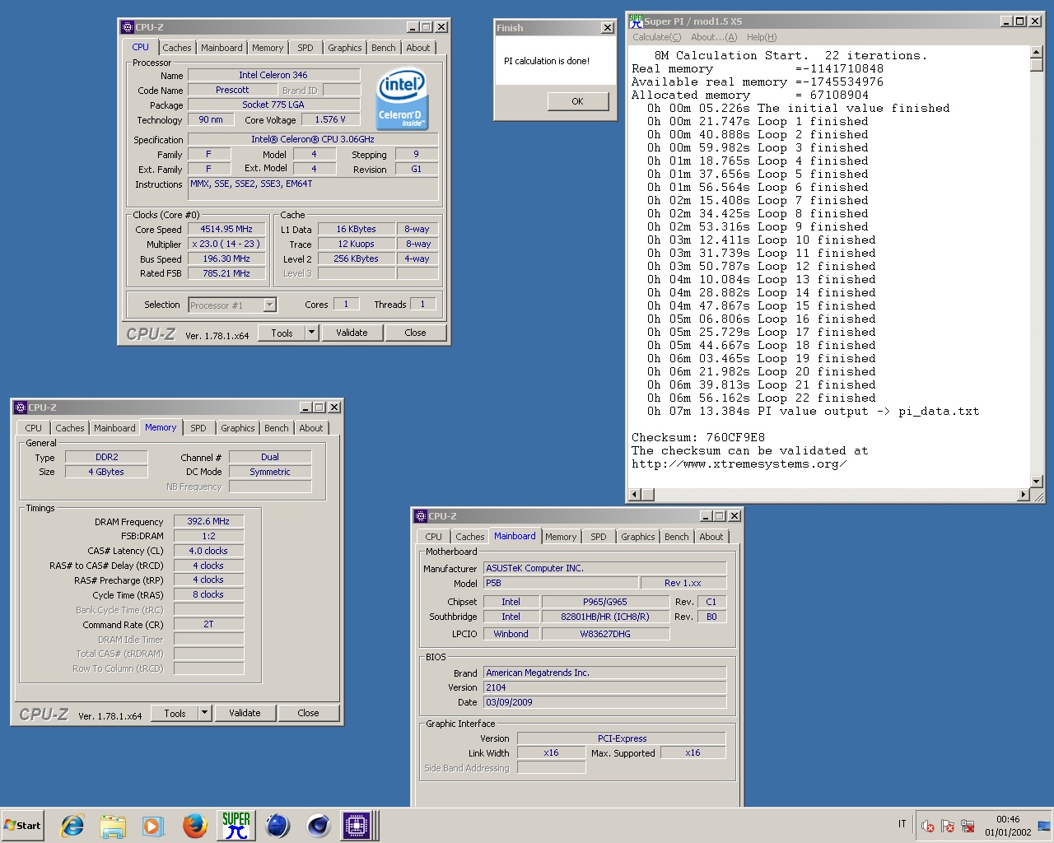Image resolution: width=1054 pixels, height=843 pixels.
Task: Open the Tools dropdown arrow in the Memory window
Action: tap(204, 713)
